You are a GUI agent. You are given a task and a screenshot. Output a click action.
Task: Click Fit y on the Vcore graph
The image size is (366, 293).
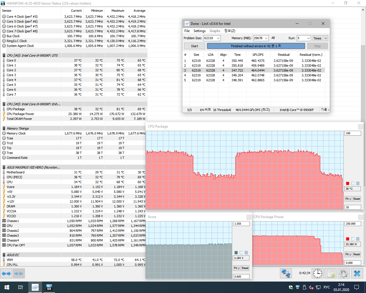(x=236, y=268)
